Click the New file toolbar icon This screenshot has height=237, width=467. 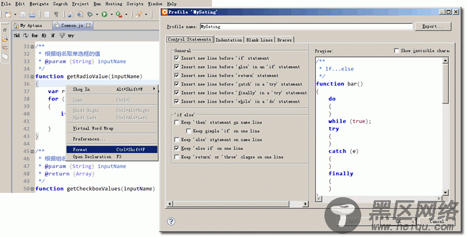click(x=8, y=14)
